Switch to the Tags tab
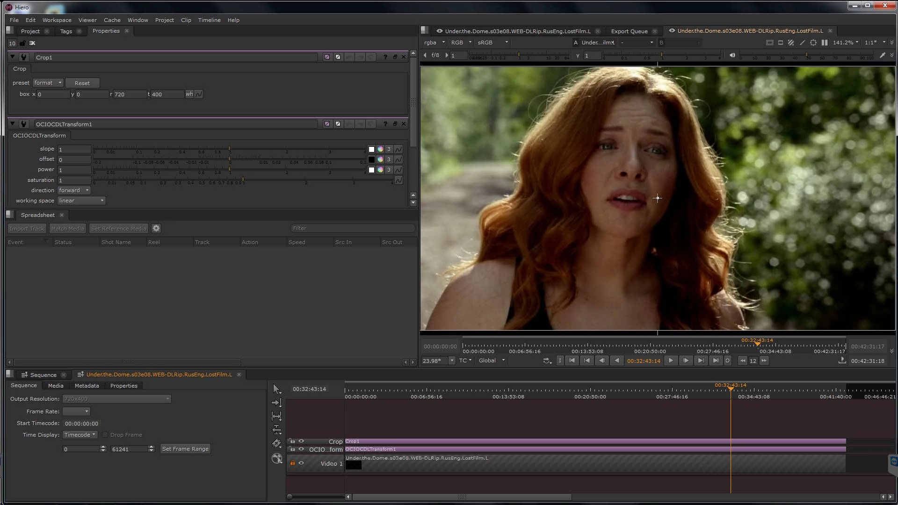This screenshot has height=505, width=898. 66,31
